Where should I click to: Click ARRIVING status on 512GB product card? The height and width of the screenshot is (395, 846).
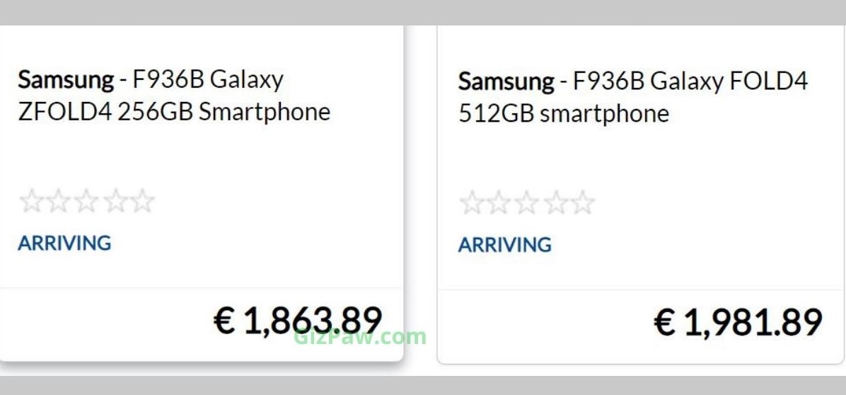[x=504, y=245]
